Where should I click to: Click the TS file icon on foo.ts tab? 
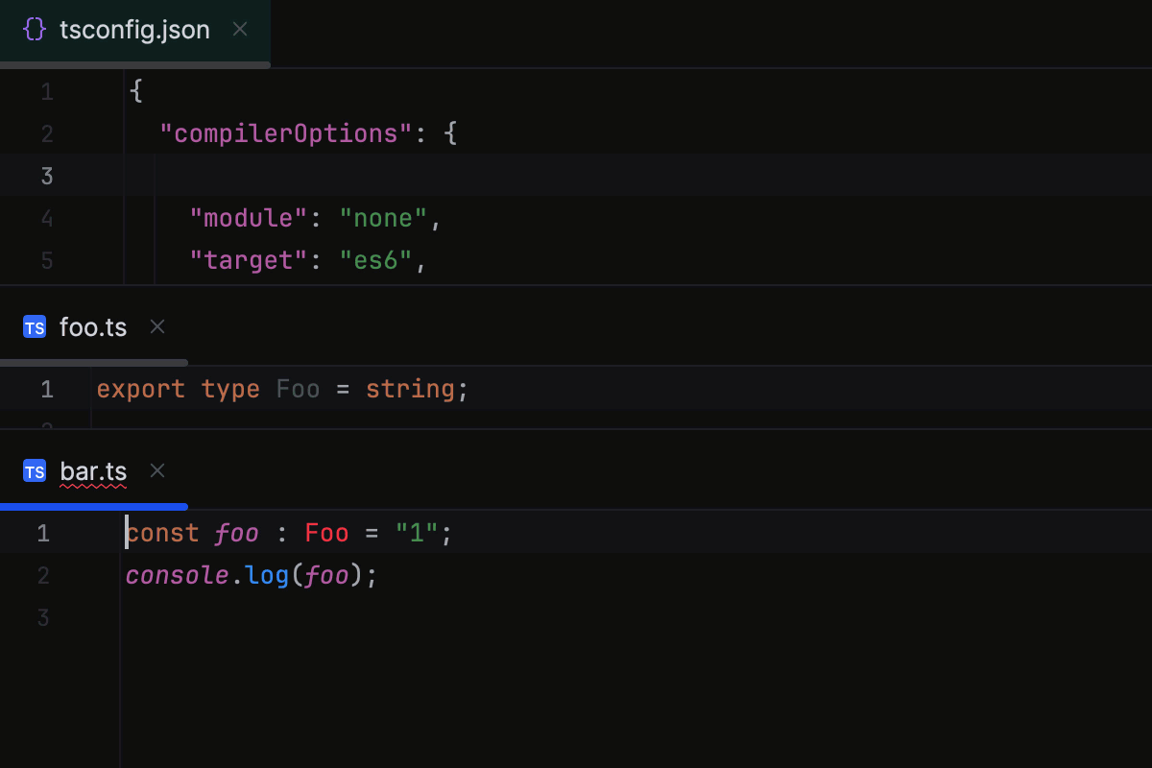tap(34, 326)
